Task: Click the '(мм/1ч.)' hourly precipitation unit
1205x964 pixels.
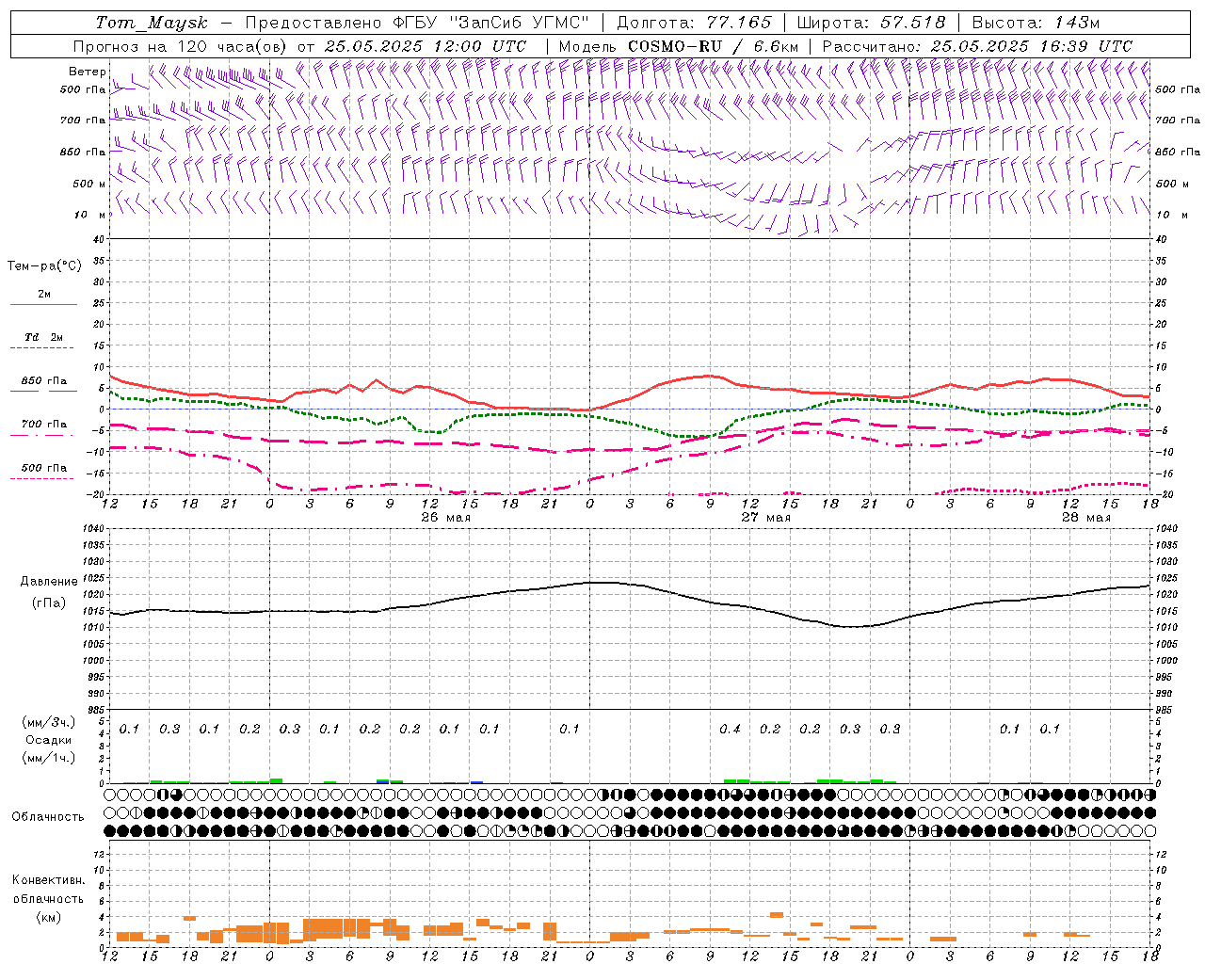Action: pos(50,758)
